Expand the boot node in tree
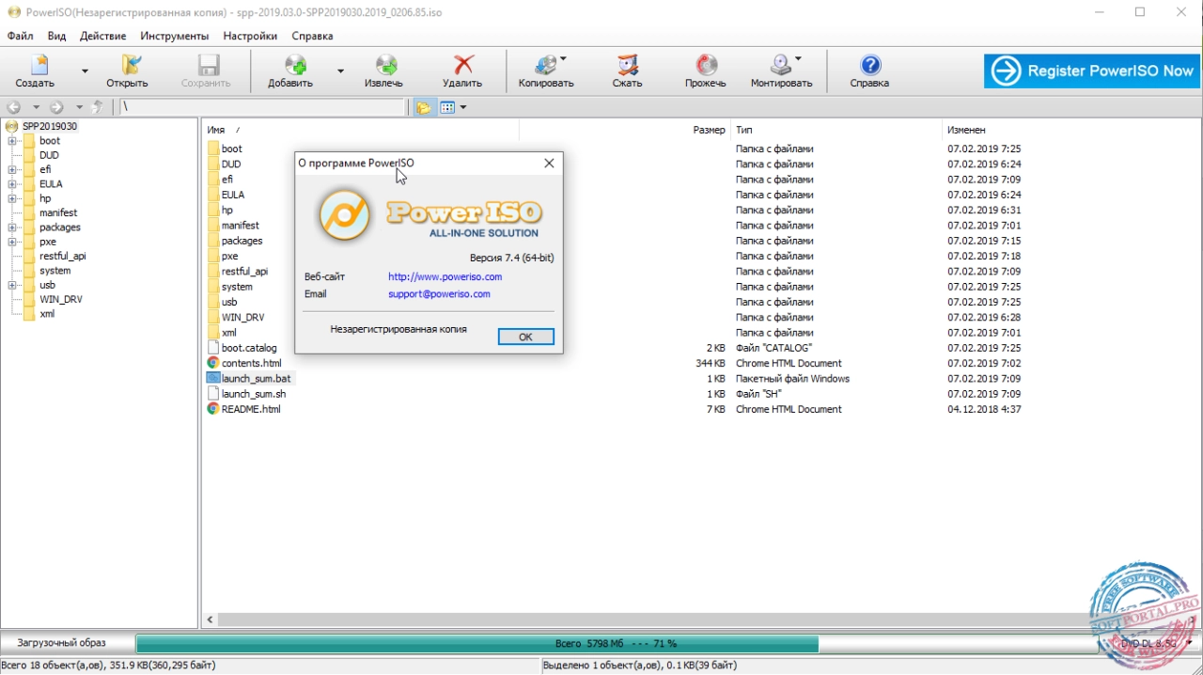 click(12, 141)
